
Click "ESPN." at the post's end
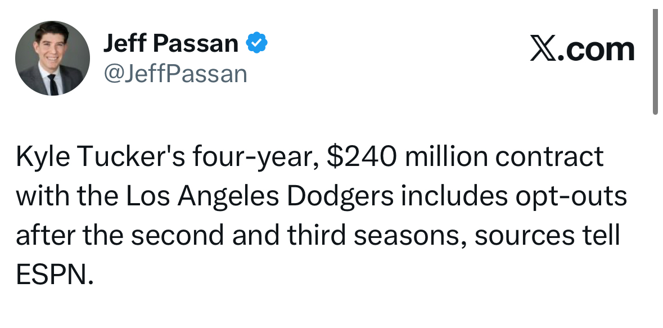point(53,276)
